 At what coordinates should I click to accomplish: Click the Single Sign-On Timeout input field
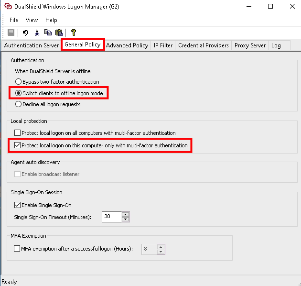(x=112, y=217)
